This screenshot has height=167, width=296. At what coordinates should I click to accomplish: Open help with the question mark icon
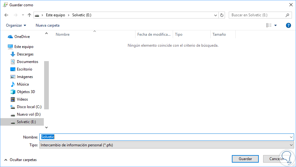(288, 25)
